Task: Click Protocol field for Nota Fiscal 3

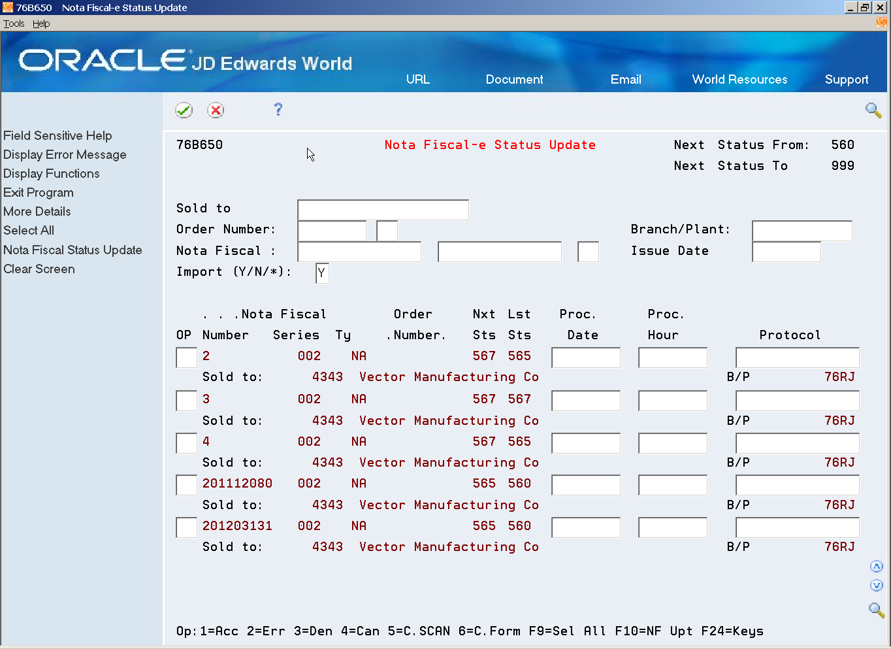Action: (x=798, y=401)
